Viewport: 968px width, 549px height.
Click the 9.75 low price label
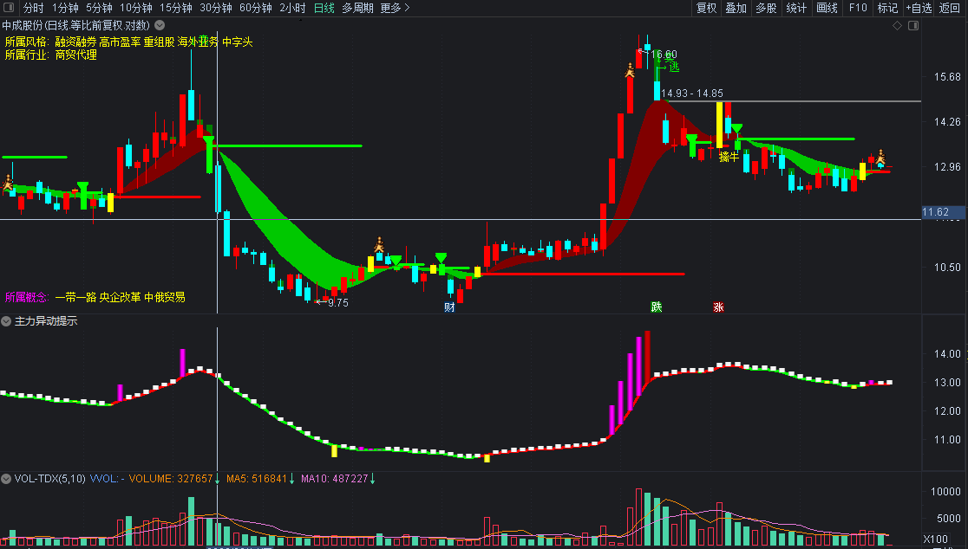tap(337, 302)
